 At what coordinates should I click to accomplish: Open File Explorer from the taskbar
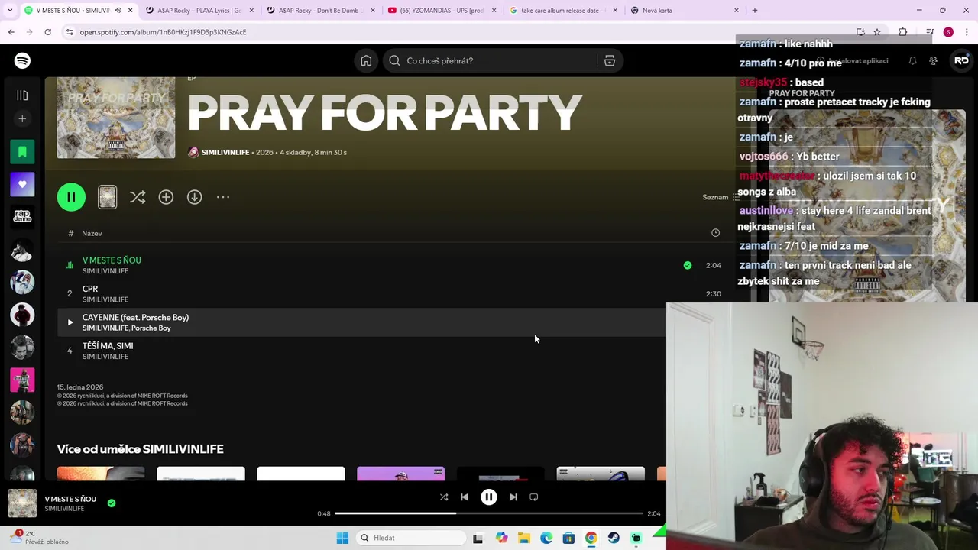524,538
